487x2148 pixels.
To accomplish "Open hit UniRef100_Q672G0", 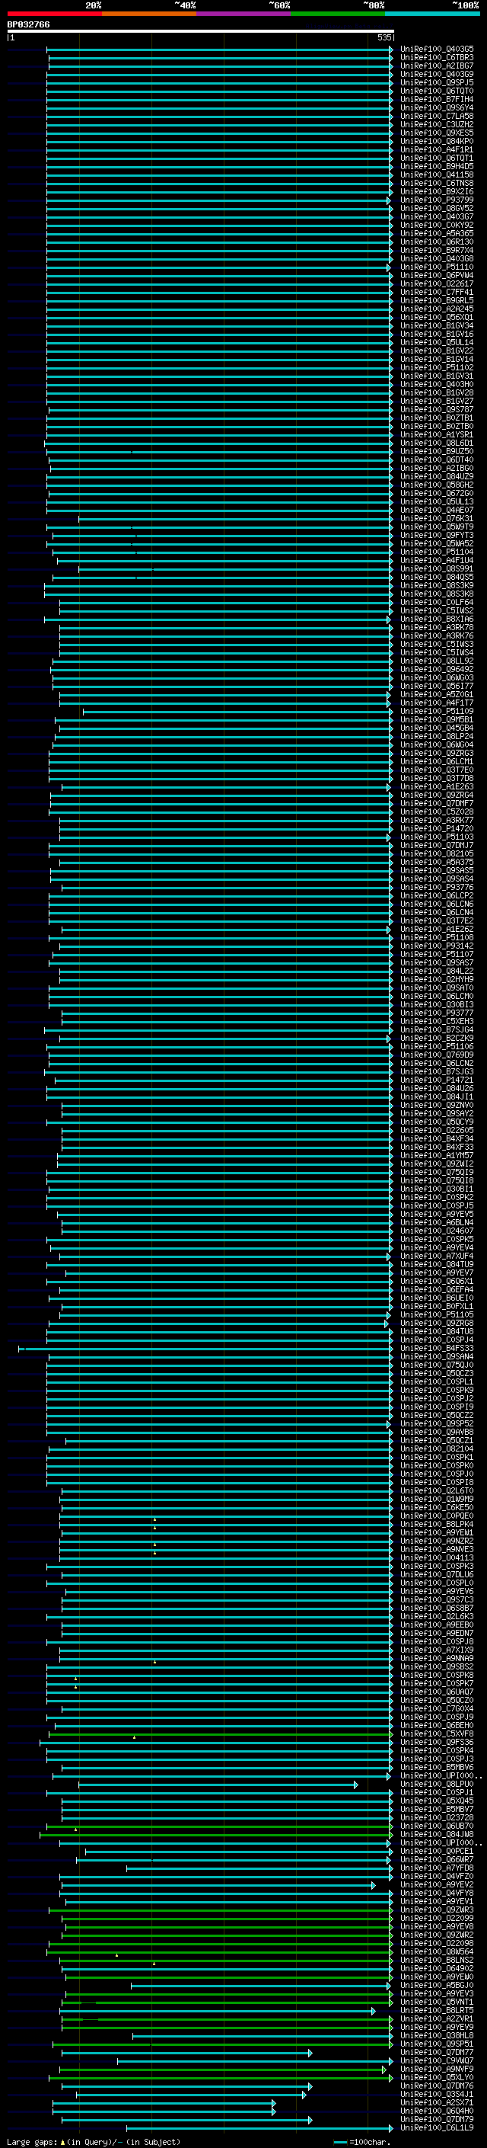I will [436, 494].
